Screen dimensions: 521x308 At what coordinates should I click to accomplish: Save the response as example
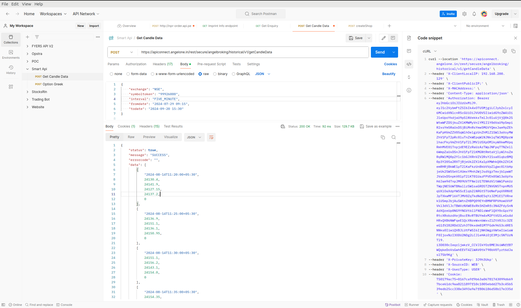point(376,126)
